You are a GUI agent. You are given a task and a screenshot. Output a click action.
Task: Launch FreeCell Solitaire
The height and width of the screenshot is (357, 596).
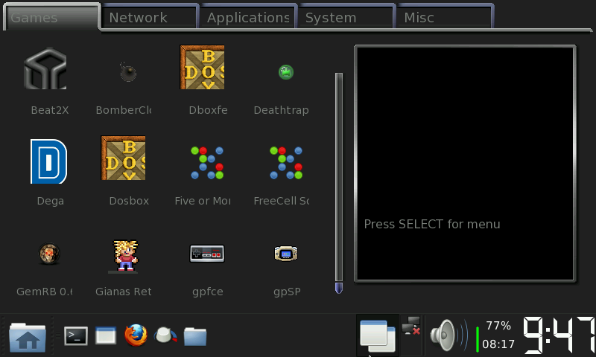[x=286, y=162]
